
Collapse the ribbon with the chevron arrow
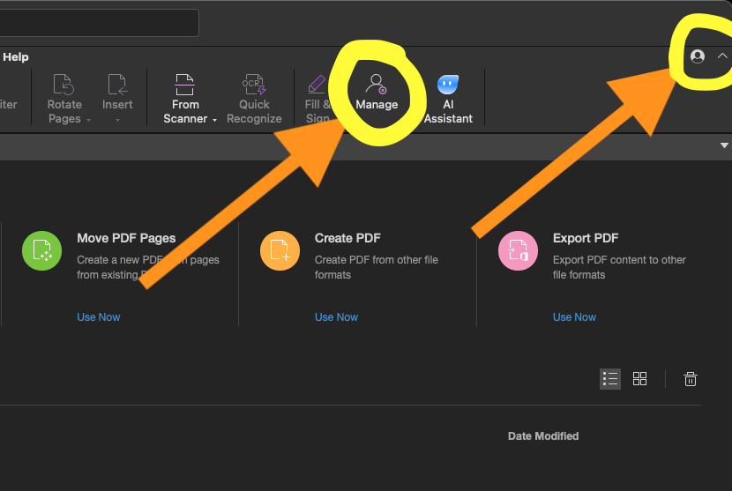722,56
